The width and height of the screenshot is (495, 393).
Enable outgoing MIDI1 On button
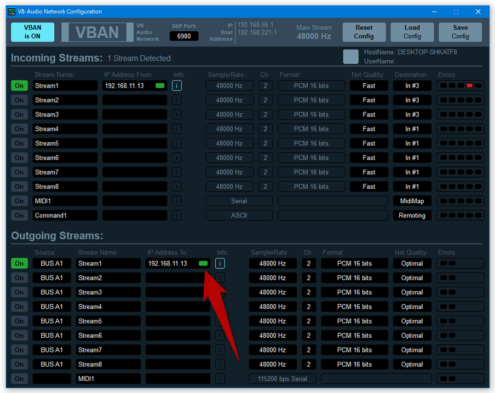coord(19,378)
